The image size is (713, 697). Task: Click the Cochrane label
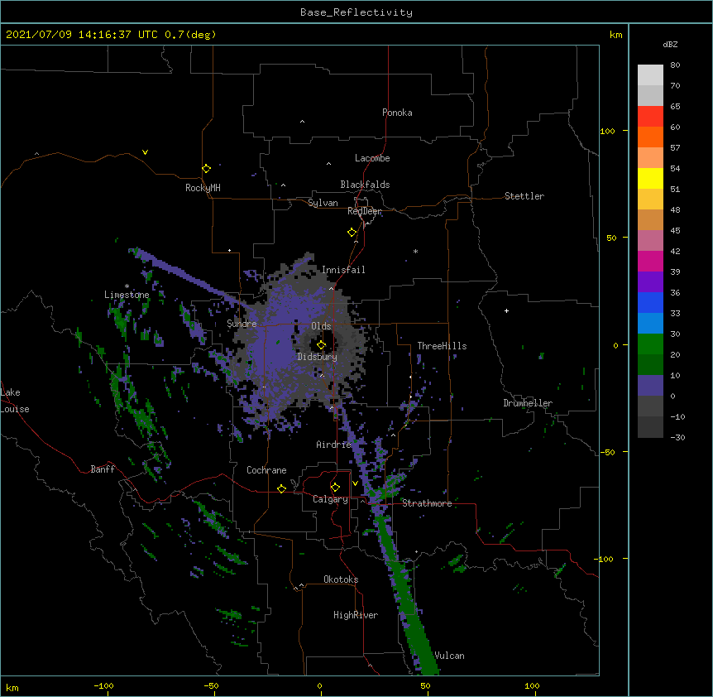(266, 470)
